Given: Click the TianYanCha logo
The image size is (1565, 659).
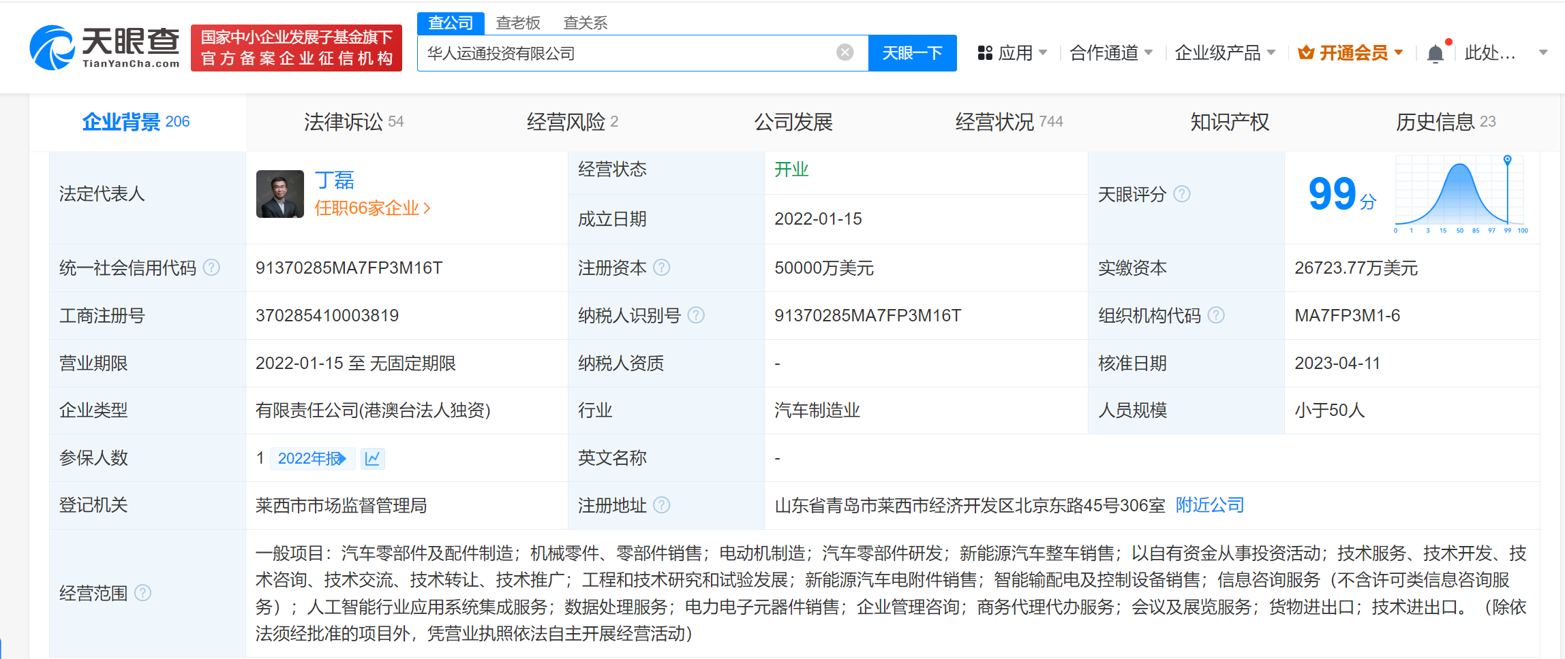Looking at the screenshot, I should [106, 48].
